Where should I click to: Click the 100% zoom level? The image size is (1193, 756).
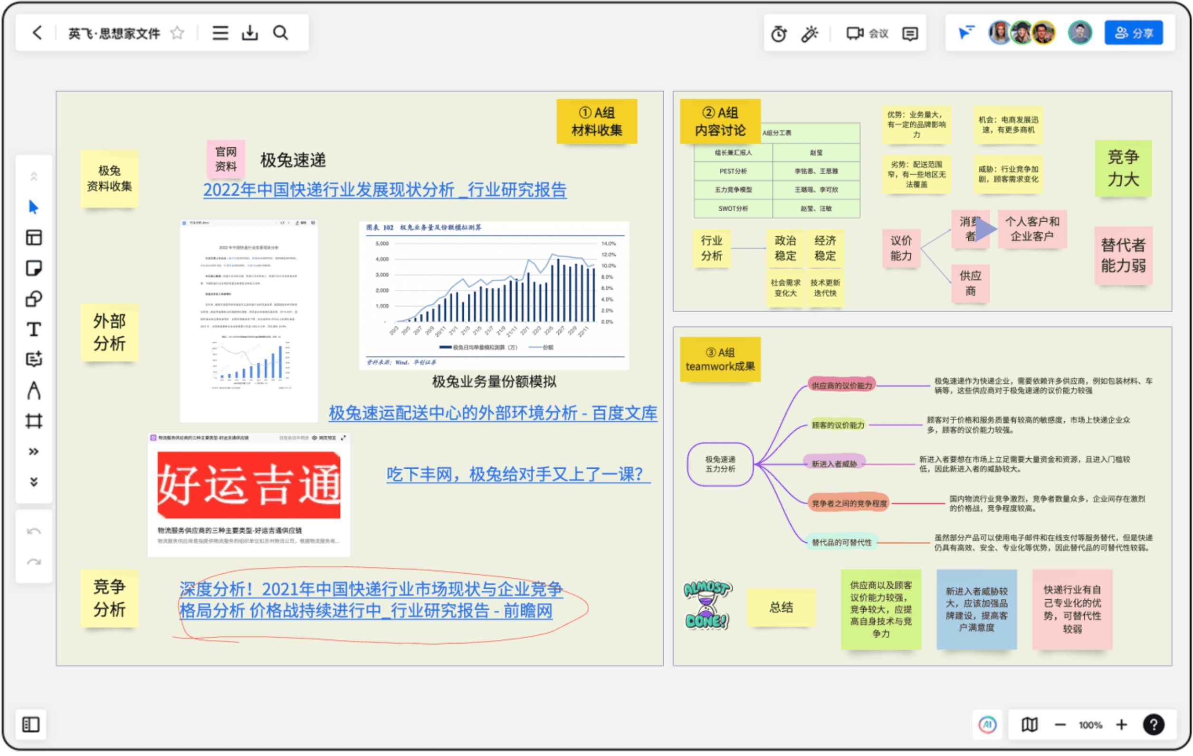pos(1090,725)
